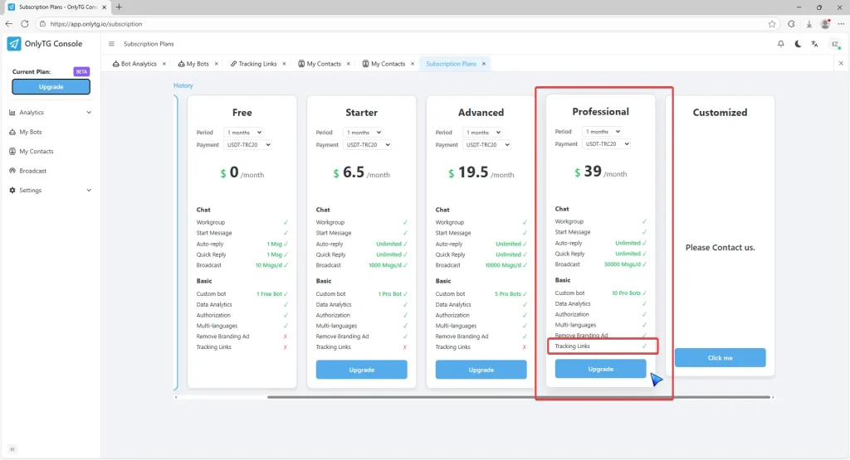The image size is (850, 460).
Task: Click the sidebar Upgrade button
Action: coord(51,86)
